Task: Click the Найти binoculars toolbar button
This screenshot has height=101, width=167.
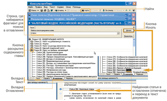Action: pos(85,10)
